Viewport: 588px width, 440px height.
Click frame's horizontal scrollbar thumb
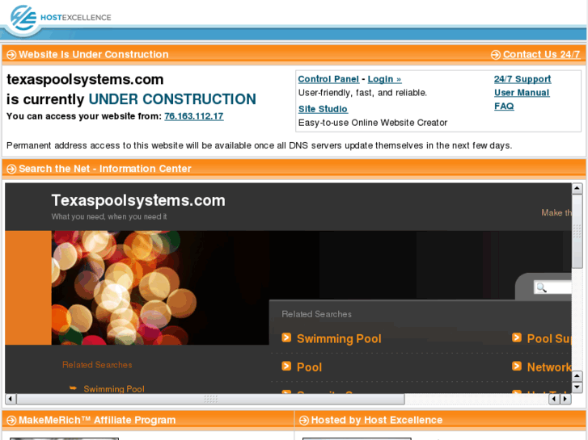point(210,399)
